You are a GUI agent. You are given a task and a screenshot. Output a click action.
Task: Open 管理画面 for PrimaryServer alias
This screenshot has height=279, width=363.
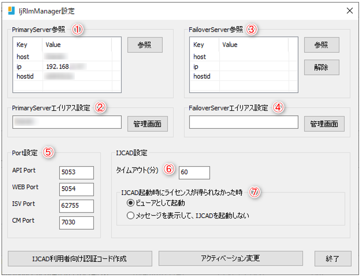coord(147,124)
